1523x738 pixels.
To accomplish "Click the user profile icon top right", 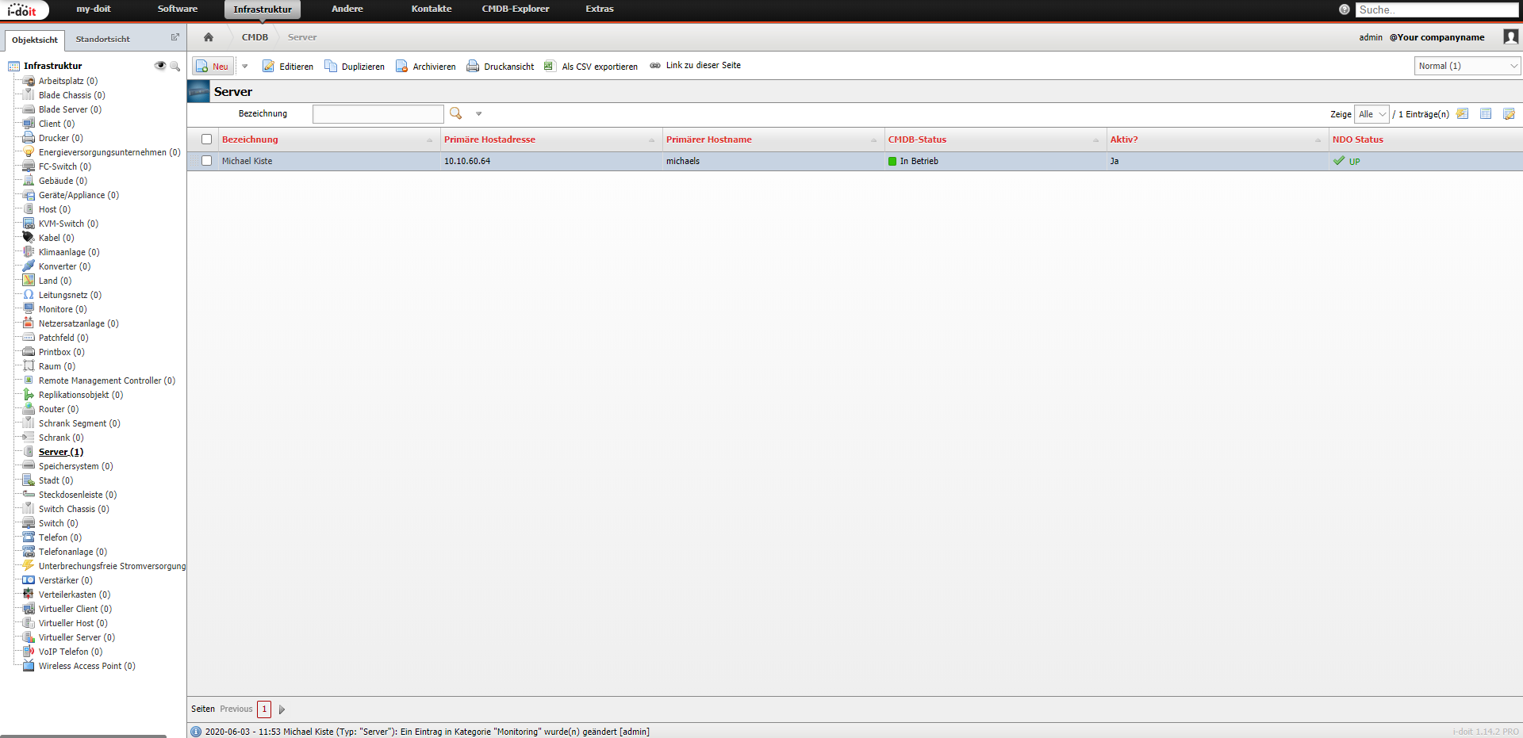I will (1510, 37).
